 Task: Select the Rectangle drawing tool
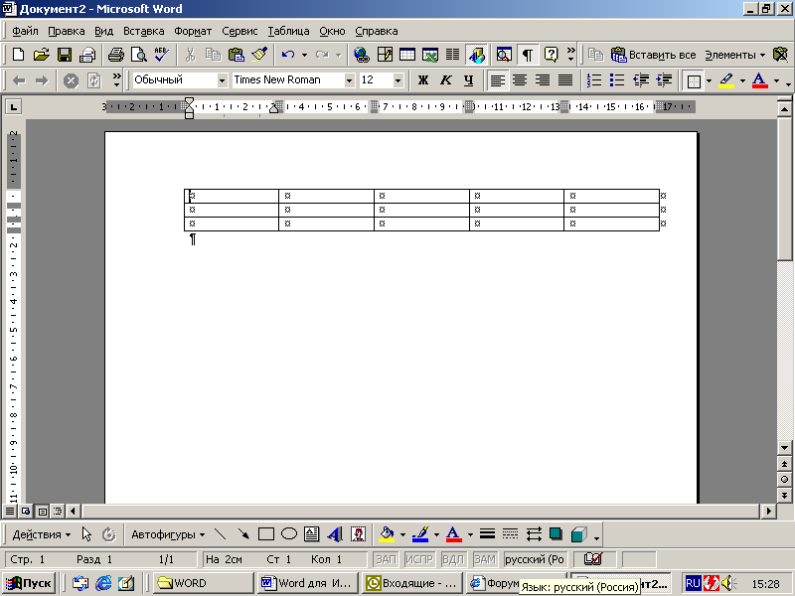click(x=265, y=534)
